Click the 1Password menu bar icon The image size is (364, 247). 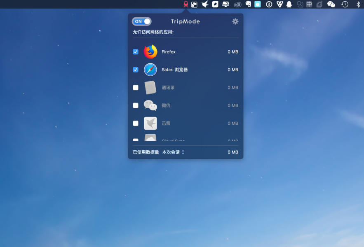pyautogui.click(x=269, y=4)
